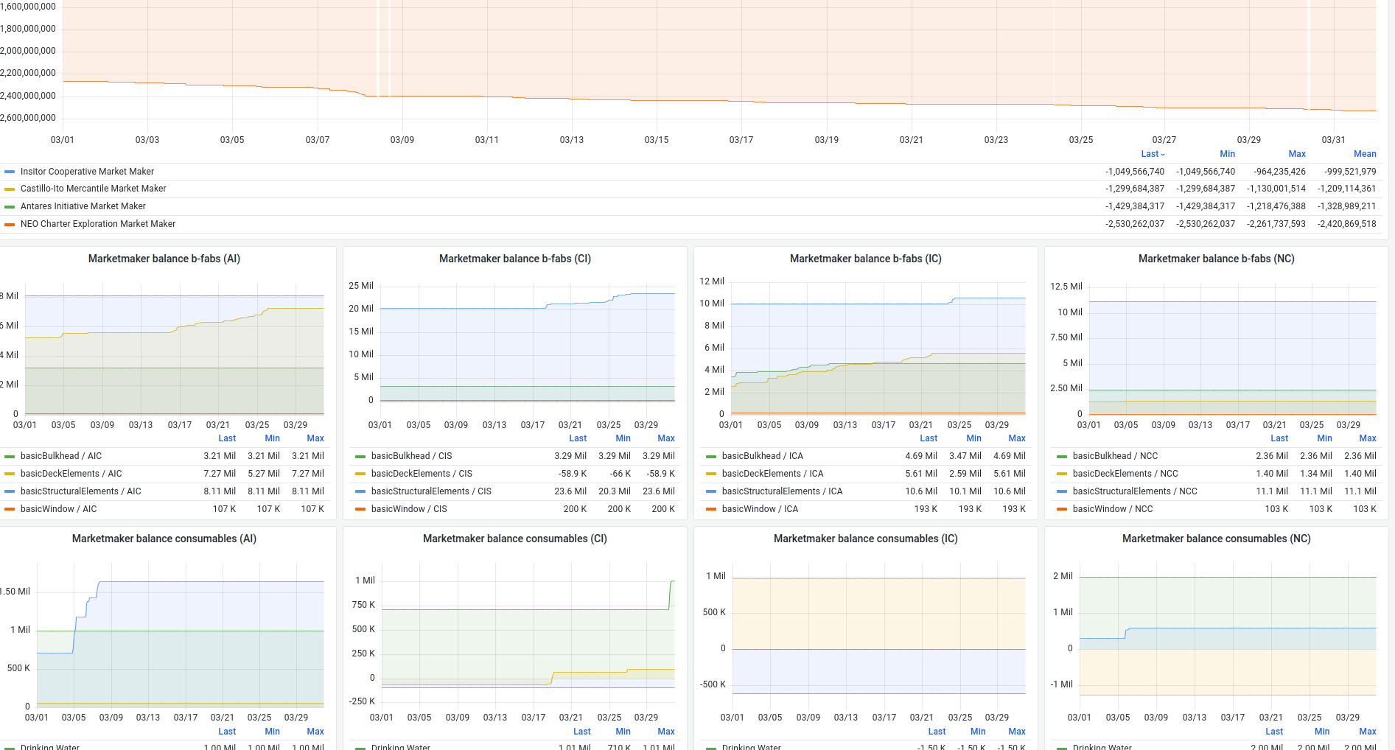The image size is (1395, 750).
Task: Toggle the basicBulkhead / AIC series
Action: [61, 456]
